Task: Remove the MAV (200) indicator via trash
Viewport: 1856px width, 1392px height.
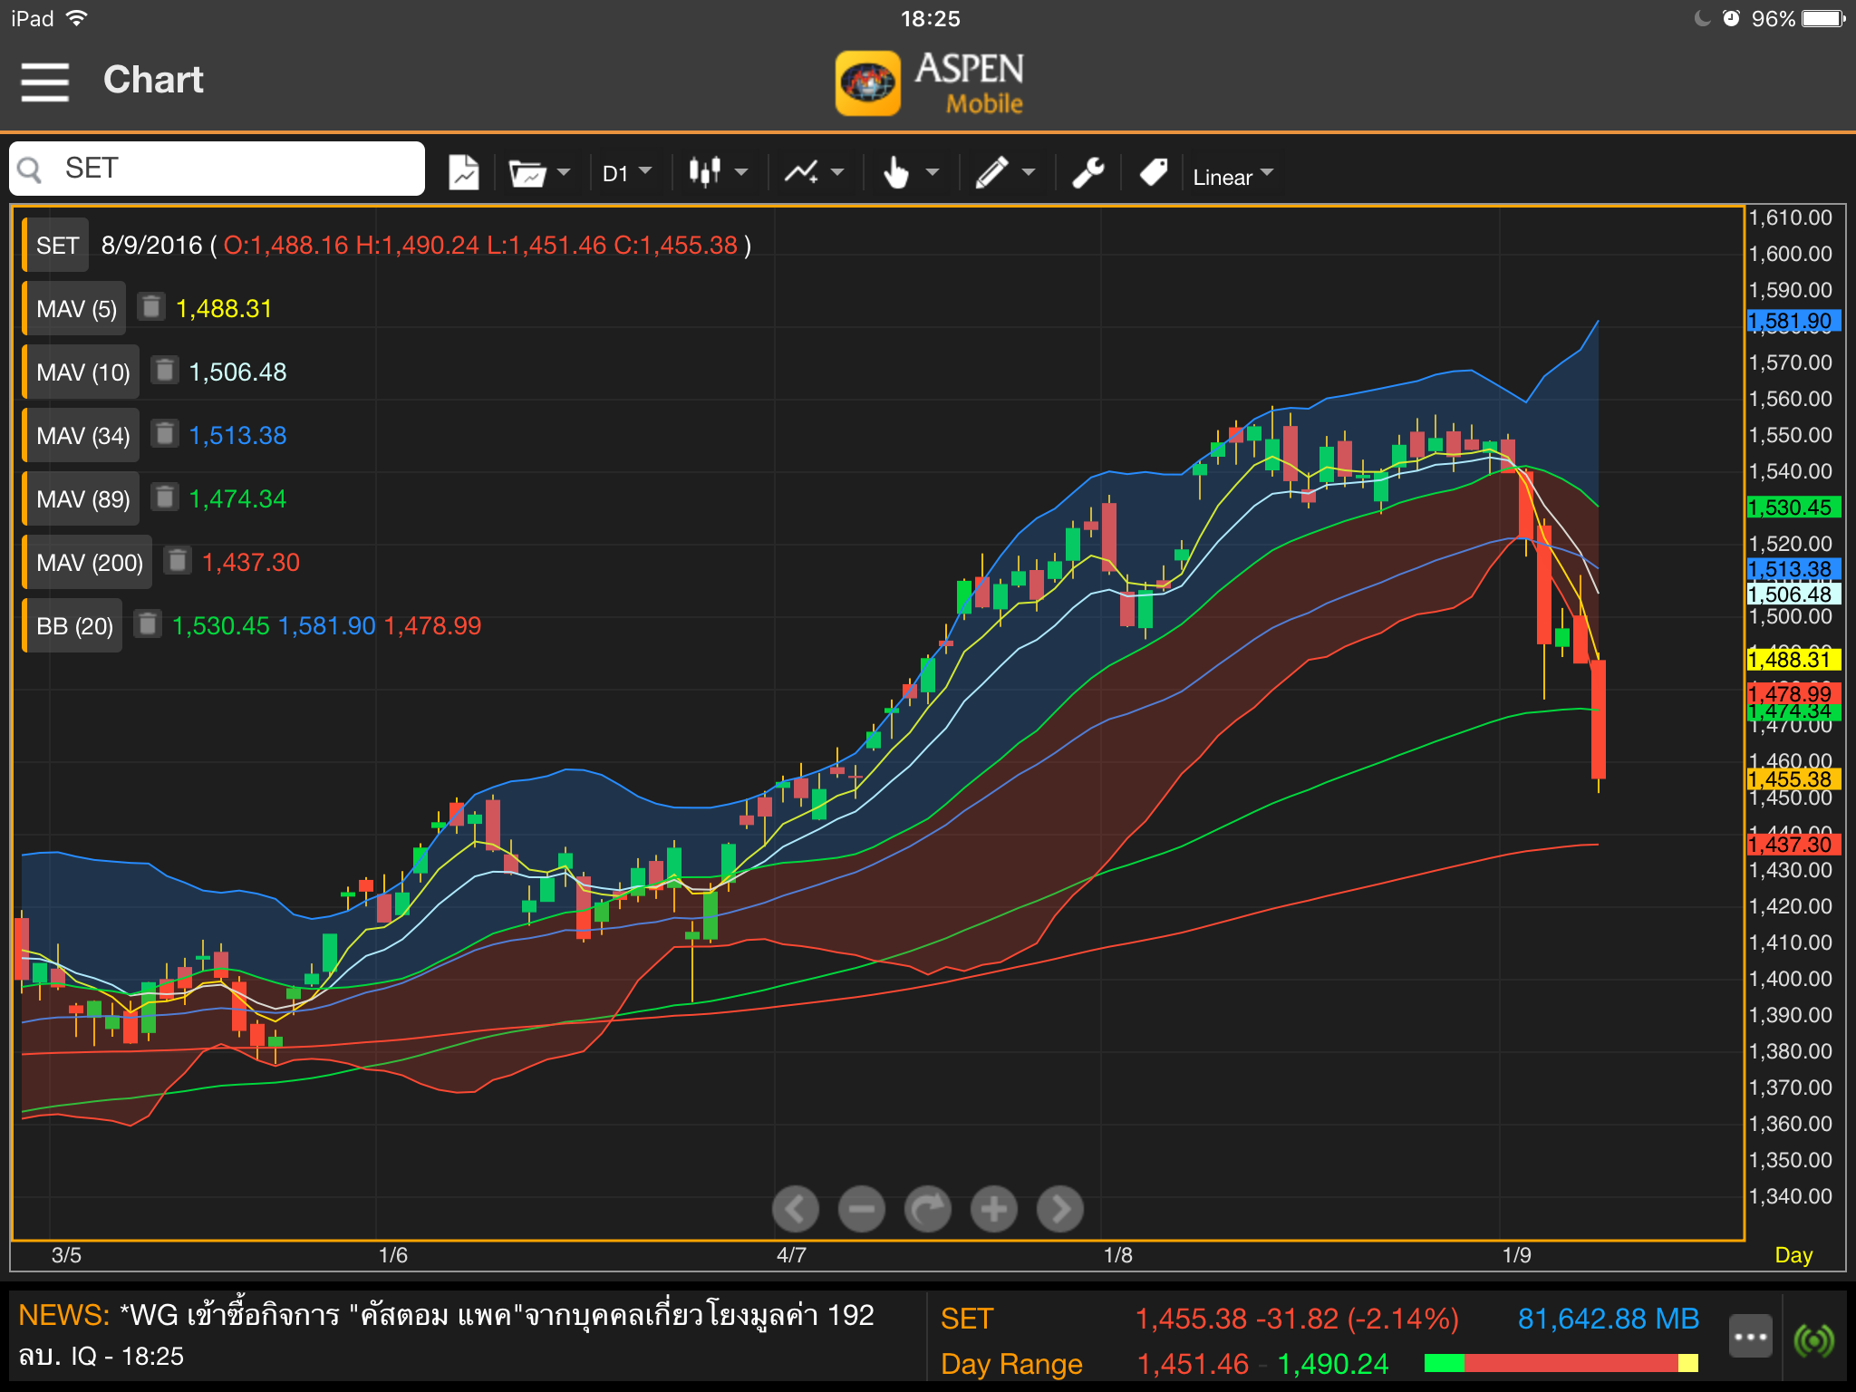Action: pos(178,561)
